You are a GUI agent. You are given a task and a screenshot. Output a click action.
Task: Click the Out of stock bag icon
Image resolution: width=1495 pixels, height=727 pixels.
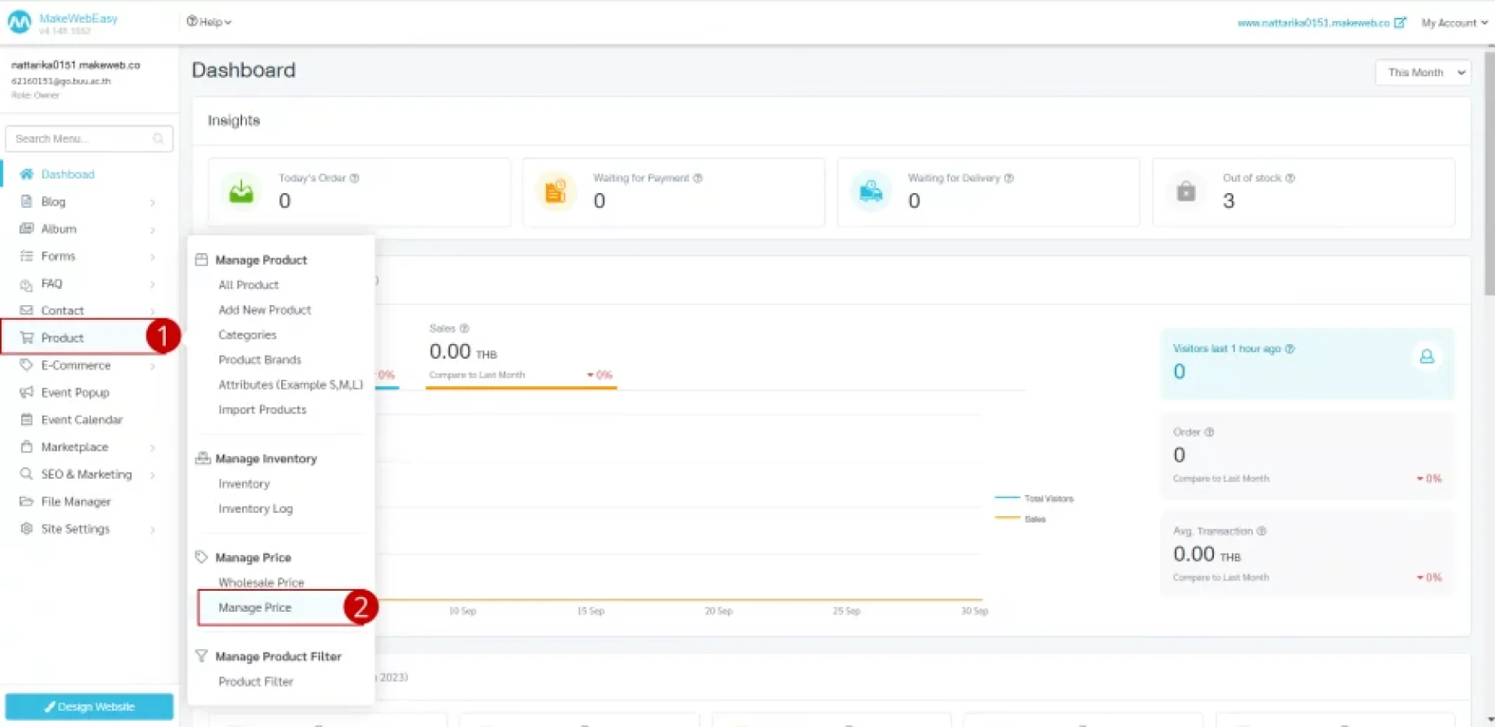point(1186,191)
